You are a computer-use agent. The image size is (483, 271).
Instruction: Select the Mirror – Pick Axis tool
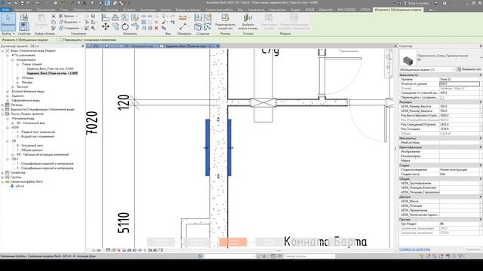click(125, 18)
